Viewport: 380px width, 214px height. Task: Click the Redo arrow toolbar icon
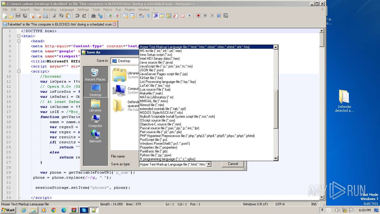point(84,16)
